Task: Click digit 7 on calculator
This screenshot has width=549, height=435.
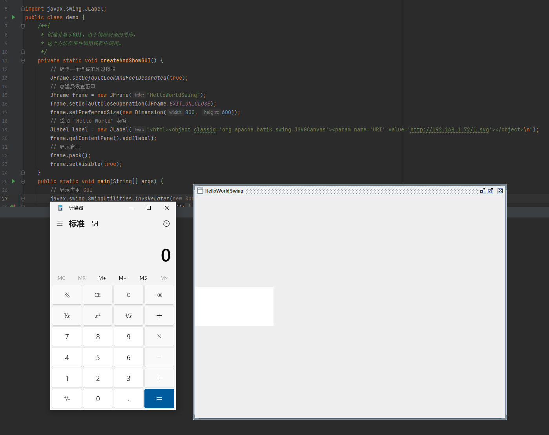Action: click(67, 337)
